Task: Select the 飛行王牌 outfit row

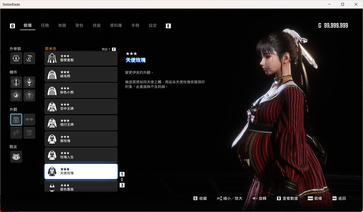Action: [81, 122]
